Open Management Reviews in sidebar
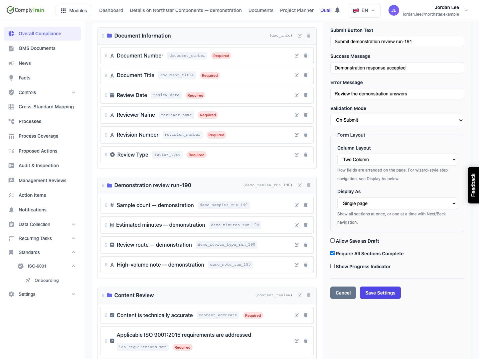 [x=42, y=180]
